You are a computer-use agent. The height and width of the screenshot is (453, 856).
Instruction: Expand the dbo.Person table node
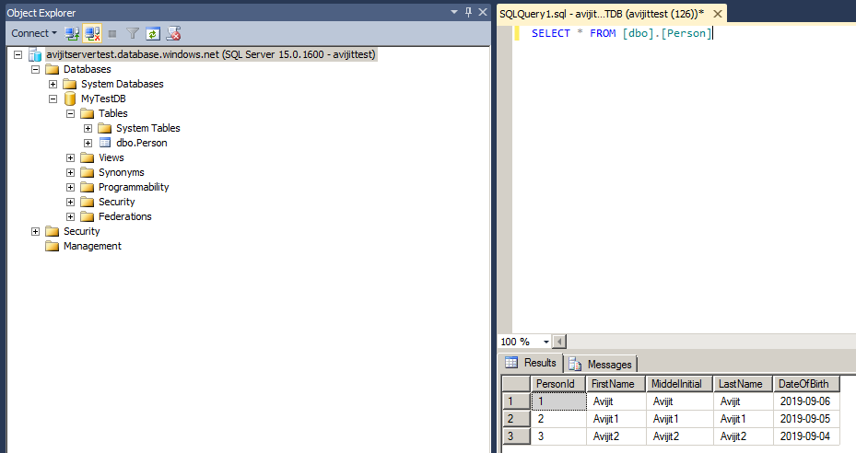point(88,143)
